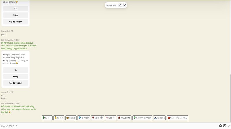The width and height of the screenshot is (231, 129).
Task: Select the Rút Tiền quick reply
Action: (59, 118)
